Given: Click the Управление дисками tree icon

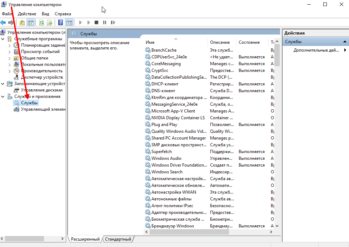Looking at the screenshot, I should click(x=16, y=90).
